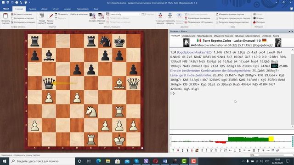Click Загрузить следующую партию button
Screen dimensions: 294x165
(x=232, y=22)
